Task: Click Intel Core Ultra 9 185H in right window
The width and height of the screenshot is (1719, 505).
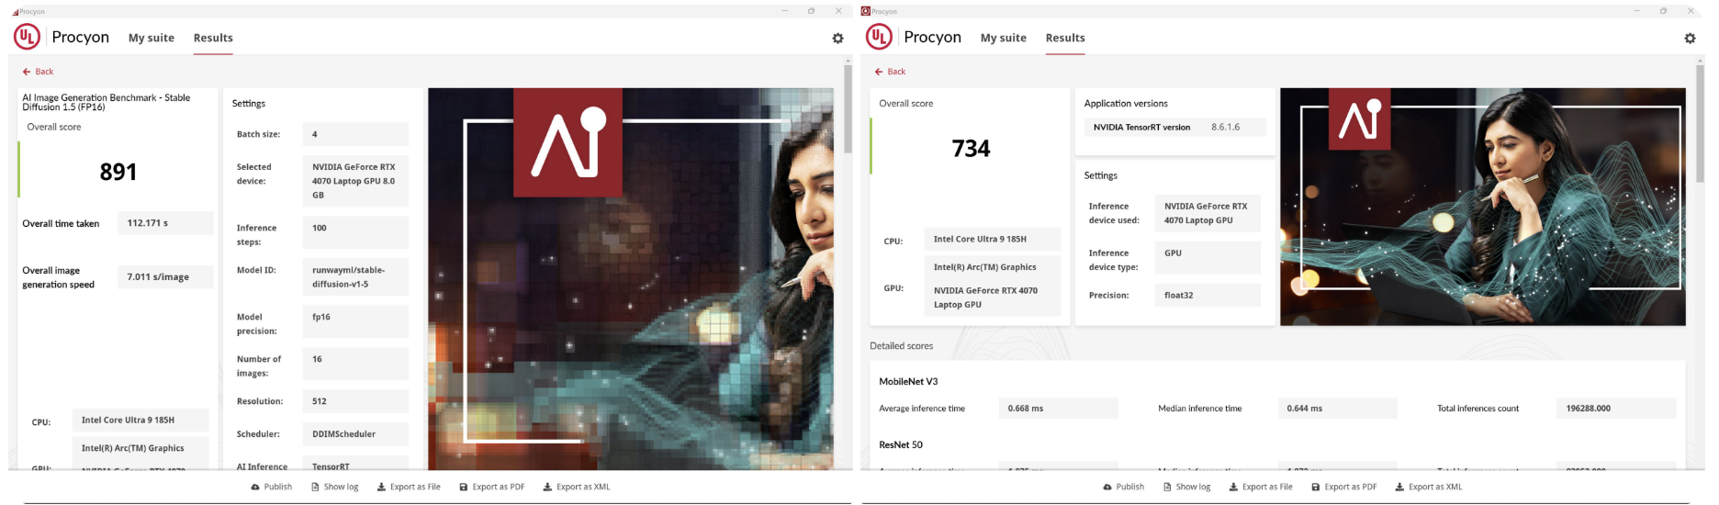Action: (x=992, y=239)
